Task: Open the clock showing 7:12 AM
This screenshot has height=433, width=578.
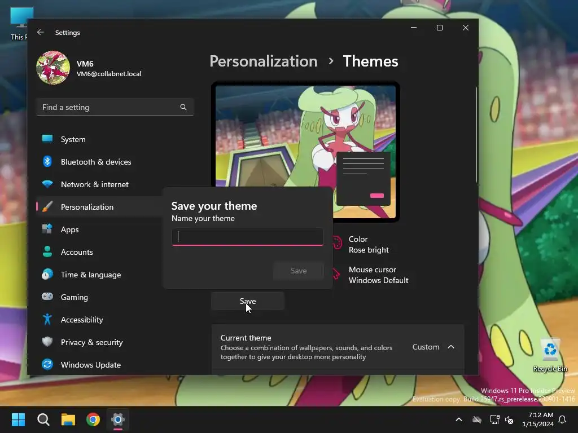Action: click(x=538, y=419)
